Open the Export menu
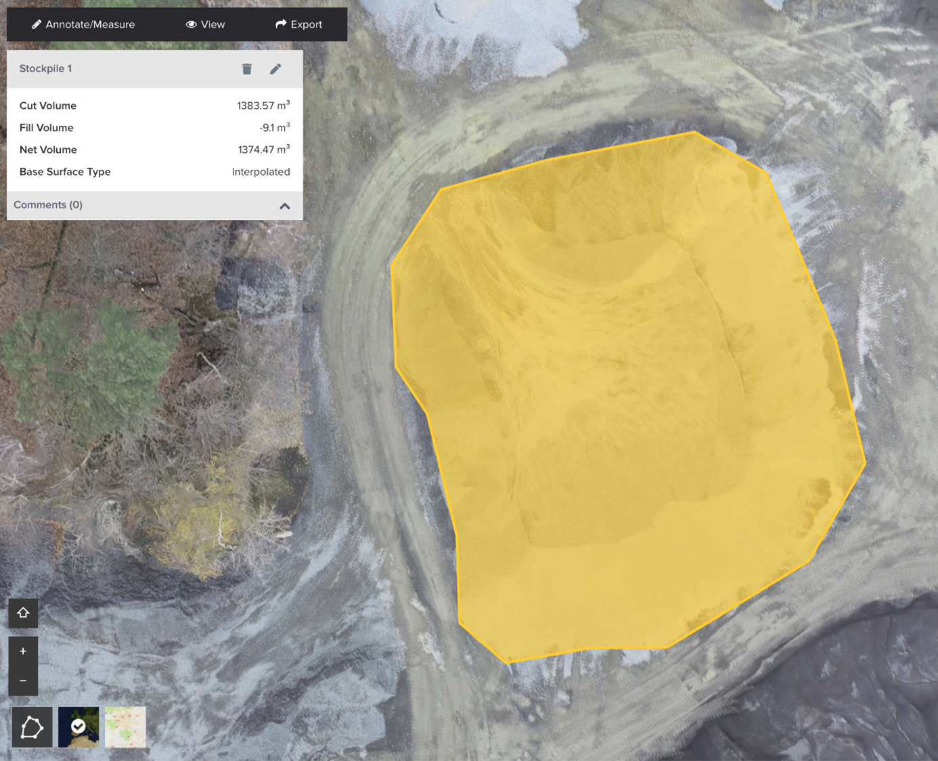This screenshot has width=938, height=761. [x=298, y=24]
